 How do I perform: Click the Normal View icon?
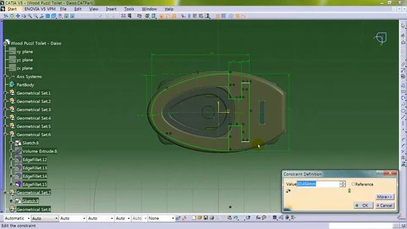click(x=41, y=16)
